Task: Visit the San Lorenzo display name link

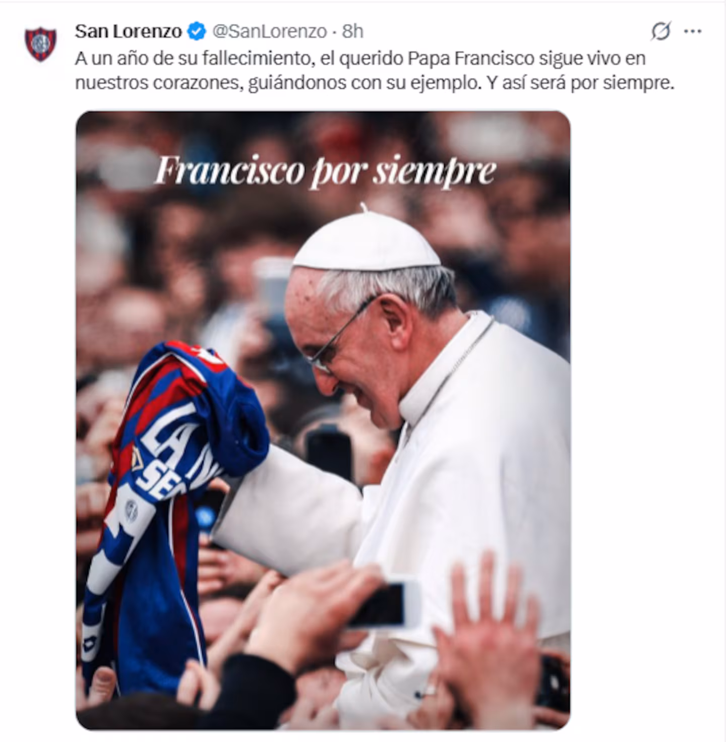Action: (x=128, y=31)
